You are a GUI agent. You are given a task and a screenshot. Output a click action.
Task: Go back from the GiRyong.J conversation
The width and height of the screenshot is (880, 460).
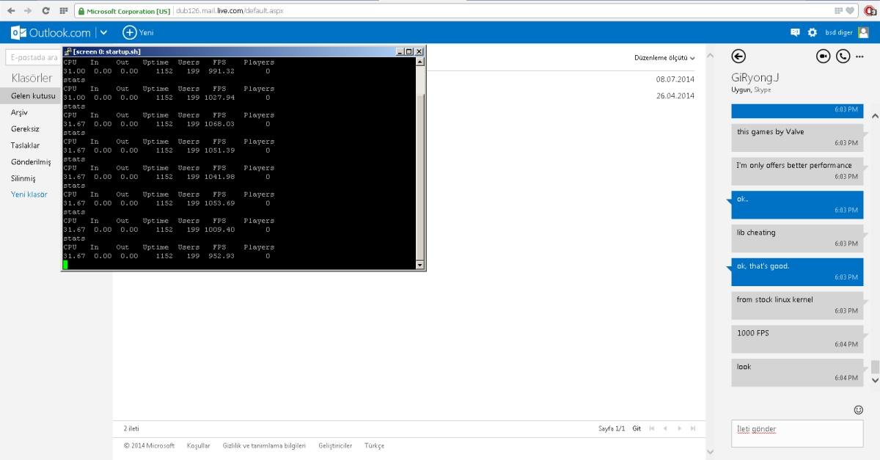[738, 56]
